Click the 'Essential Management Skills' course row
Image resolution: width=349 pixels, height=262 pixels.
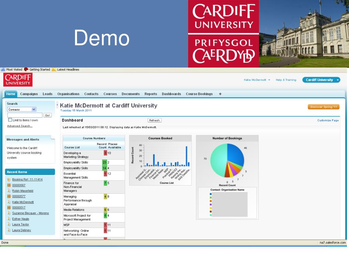click(x=94, y=176)
